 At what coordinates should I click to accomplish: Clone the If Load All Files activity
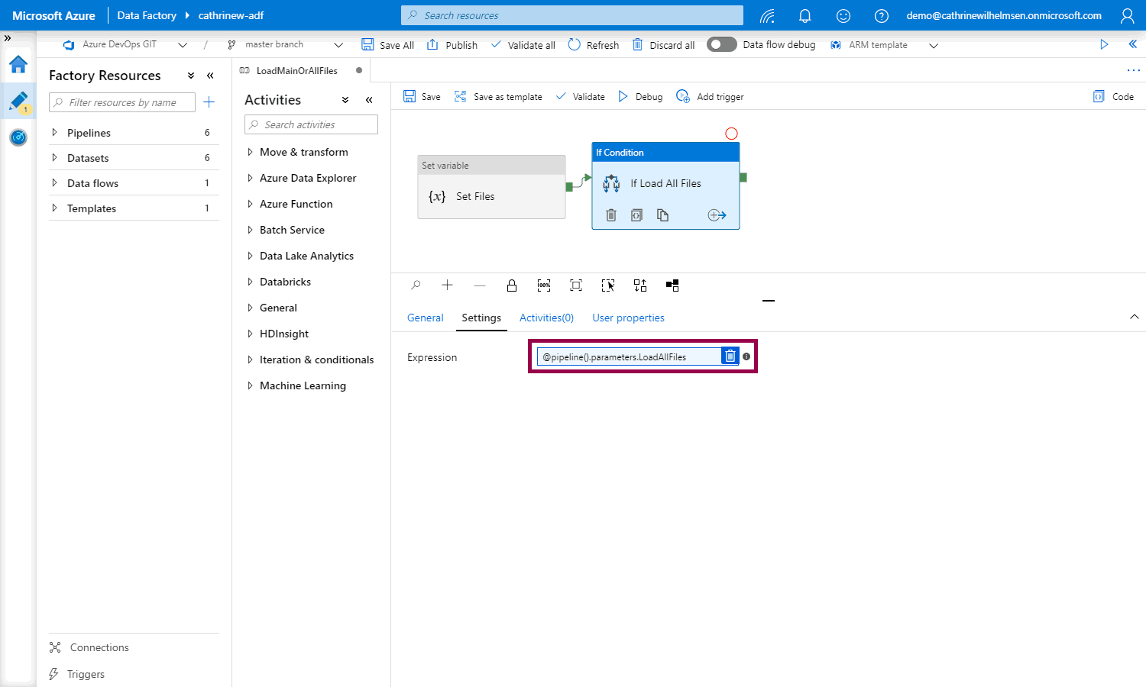click(662, 215)
